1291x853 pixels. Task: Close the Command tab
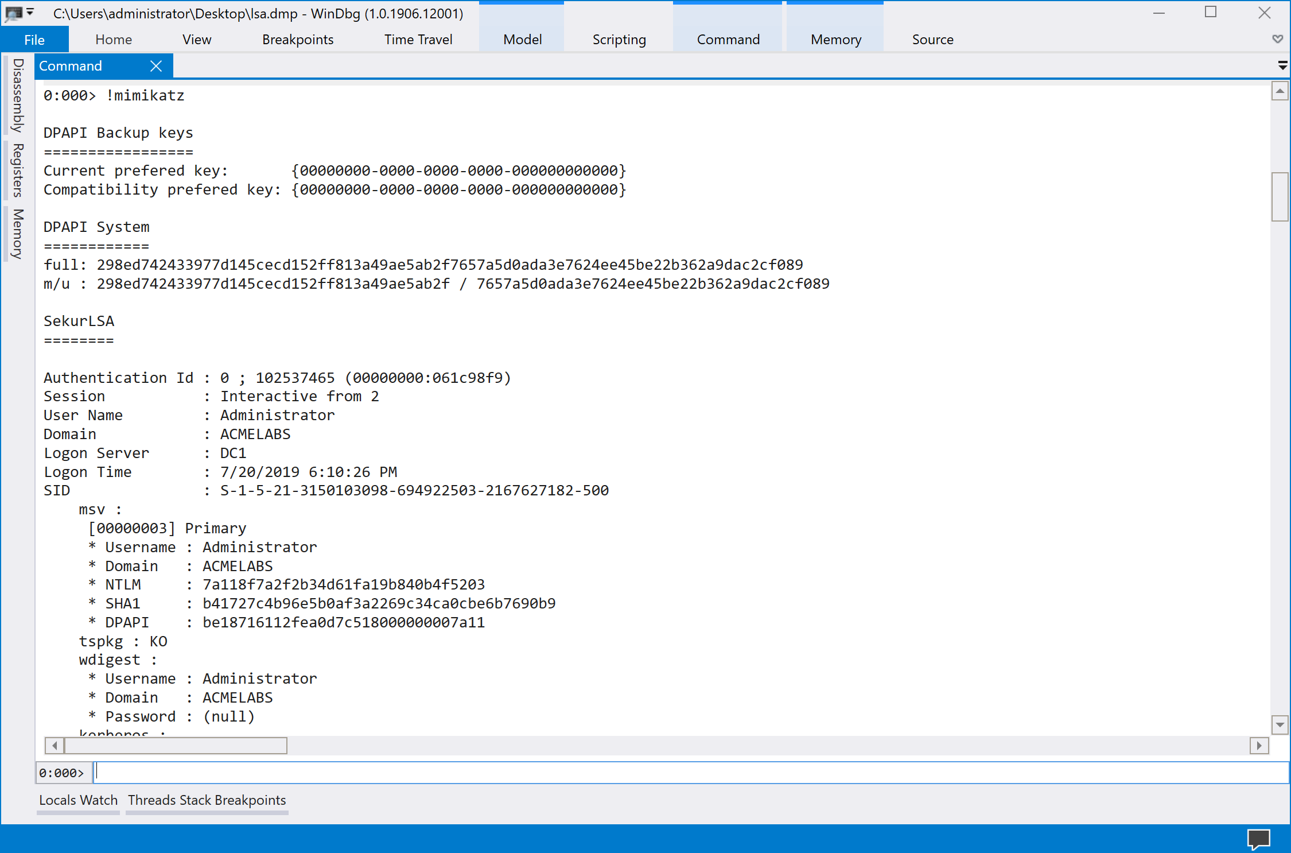pyautogui.click(x=155, y=65)
